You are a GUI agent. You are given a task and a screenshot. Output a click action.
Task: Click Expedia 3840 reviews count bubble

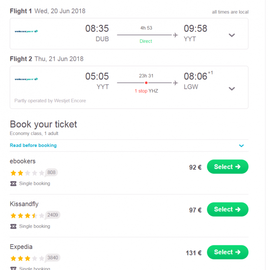pyautogui.click(x=53, y=258)
